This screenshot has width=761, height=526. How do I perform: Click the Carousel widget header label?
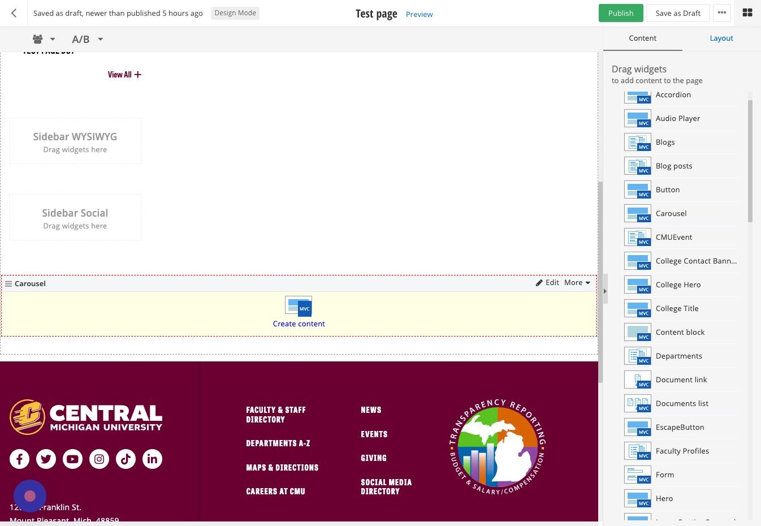[x=30, y=283]
